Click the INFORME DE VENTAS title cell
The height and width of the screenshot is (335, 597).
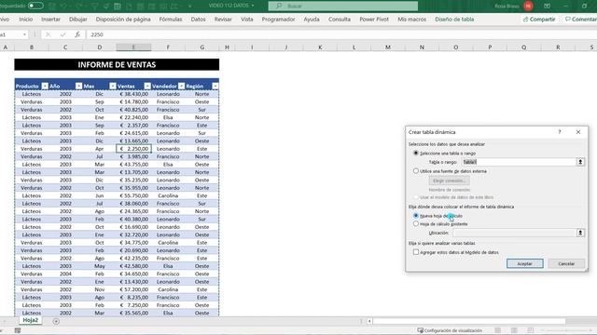point(117,64)
